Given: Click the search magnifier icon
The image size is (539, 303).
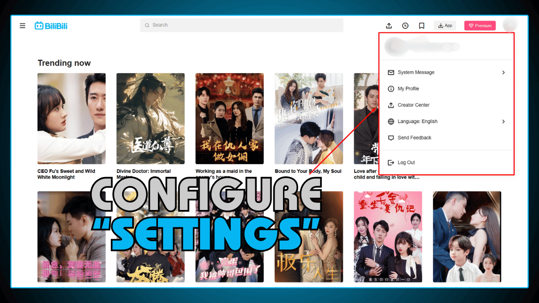Looking at the screenshot, I should pyautogui.click(x=147, y=25).
